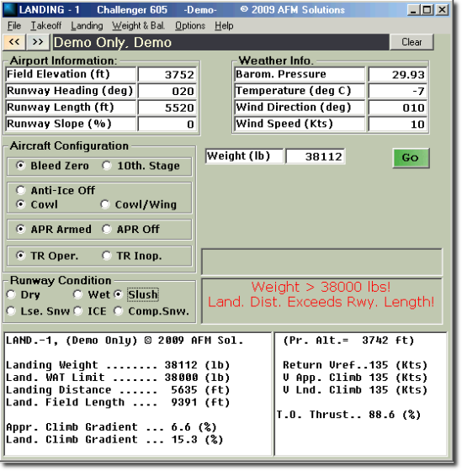The image size is (462, 471).
Task: Click the 'V Lnd. Climb' result line
Action: click(x=355, y=390)
